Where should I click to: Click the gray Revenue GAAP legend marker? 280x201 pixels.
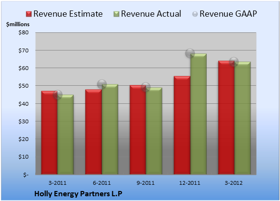coord(195,14)
